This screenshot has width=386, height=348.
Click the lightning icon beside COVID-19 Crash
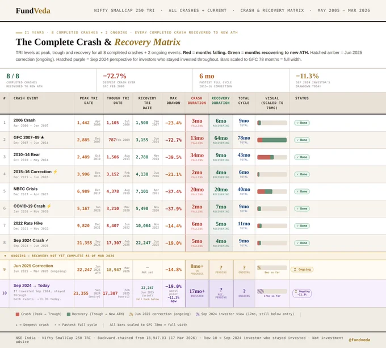49,206
